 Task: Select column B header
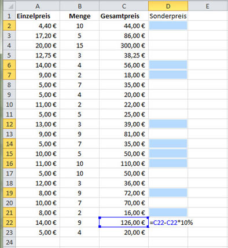[79, 6]
